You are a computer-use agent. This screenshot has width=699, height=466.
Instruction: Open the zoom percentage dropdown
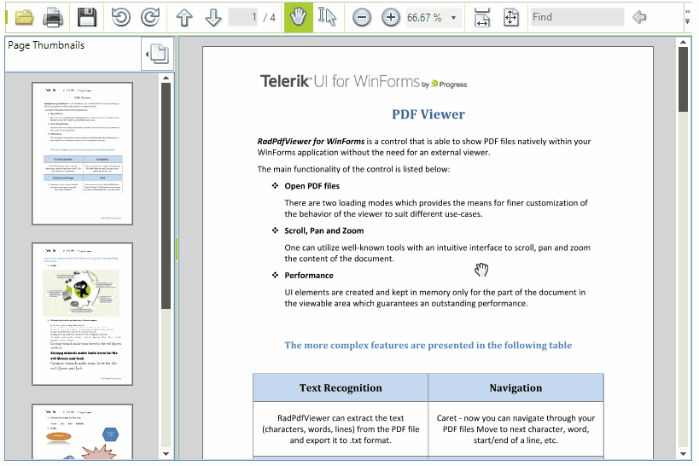(x=454, y=18)
